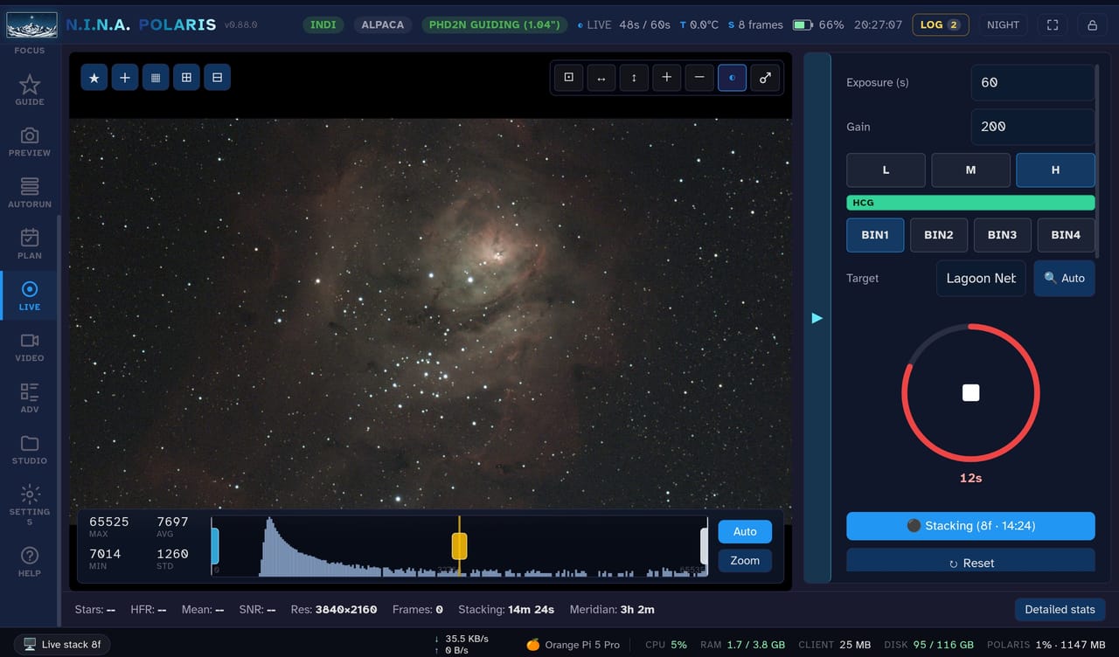The width and height of the screenshot is (1119, 657).
Task: Zoom out of the image
Action: point(699,78)
